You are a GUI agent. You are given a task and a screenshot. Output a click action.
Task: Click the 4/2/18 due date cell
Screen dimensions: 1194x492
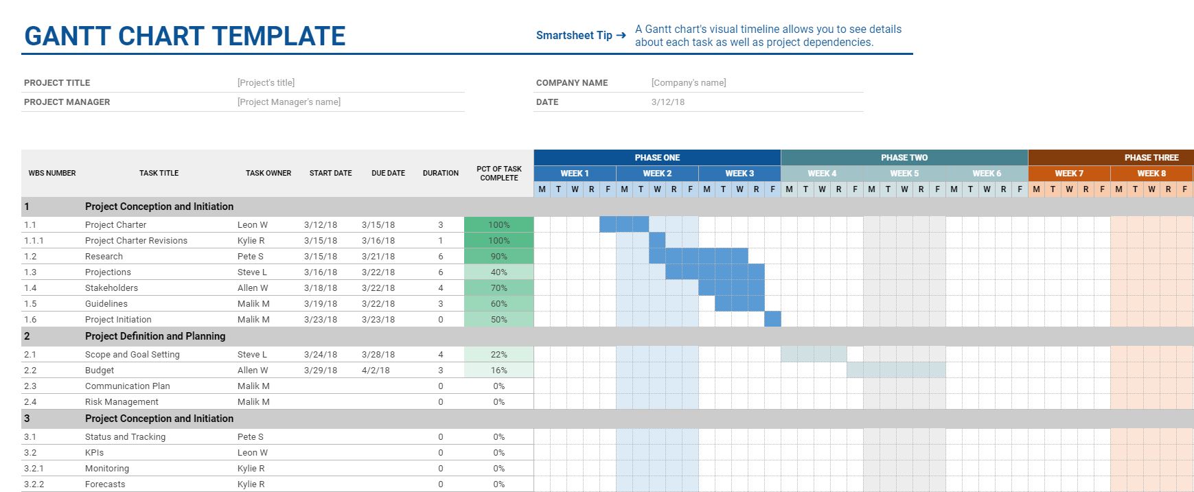376,371
